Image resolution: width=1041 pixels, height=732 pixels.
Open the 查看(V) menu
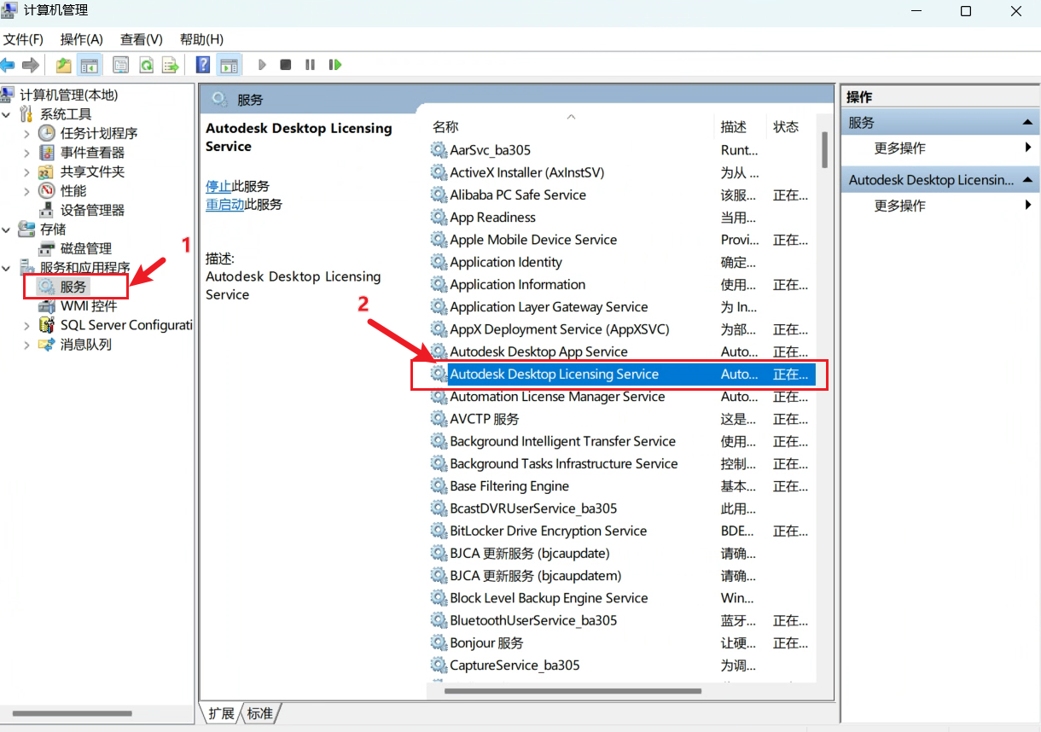pyautogui.click(x=142, y=39)
